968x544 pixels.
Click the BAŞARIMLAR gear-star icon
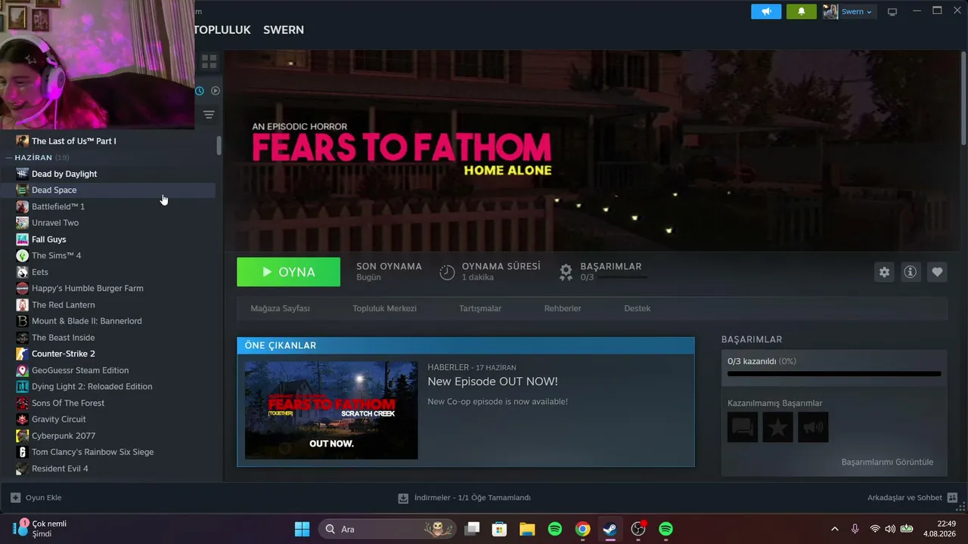[x=566, y=272]
